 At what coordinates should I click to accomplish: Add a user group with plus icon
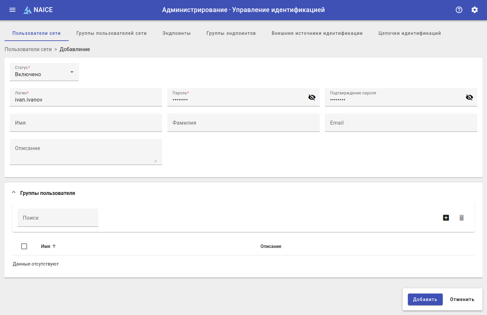[446, 218]
